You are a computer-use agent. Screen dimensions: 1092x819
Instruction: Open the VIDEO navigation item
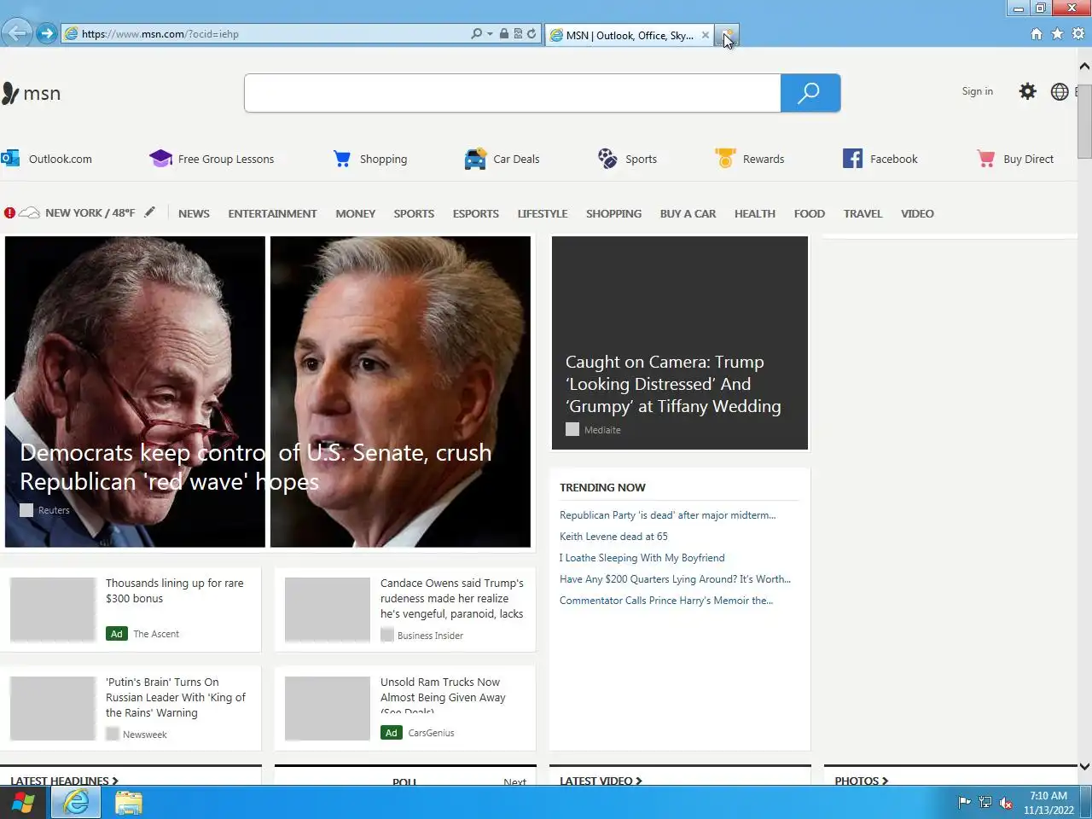[x=917, y=213]
